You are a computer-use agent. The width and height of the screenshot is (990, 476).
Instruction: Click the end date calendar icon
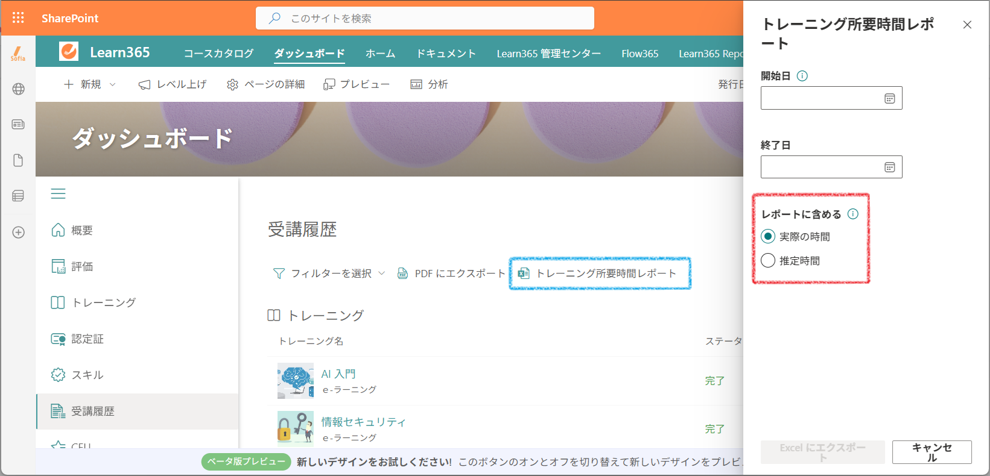pos(889,167)
